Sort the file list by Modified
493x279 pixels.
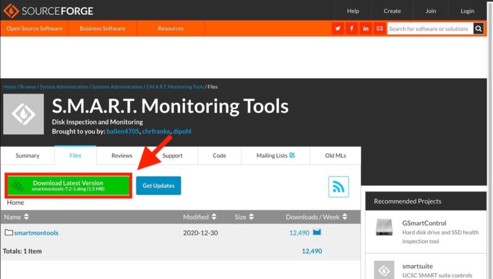tap(200, 217)
